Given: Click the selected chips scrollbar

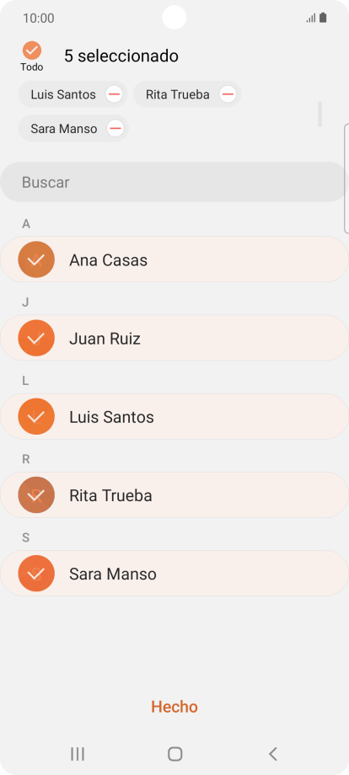Looking at the screenshot, I should click(319, 115).
